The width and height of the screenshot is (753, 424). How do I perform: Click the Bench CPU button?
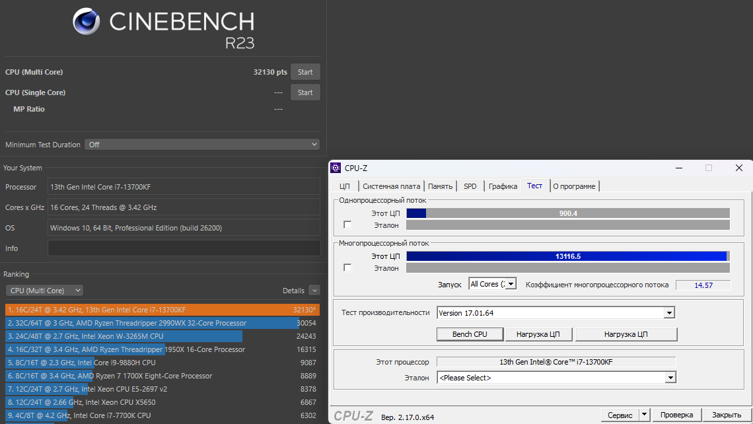pos(470,334)
